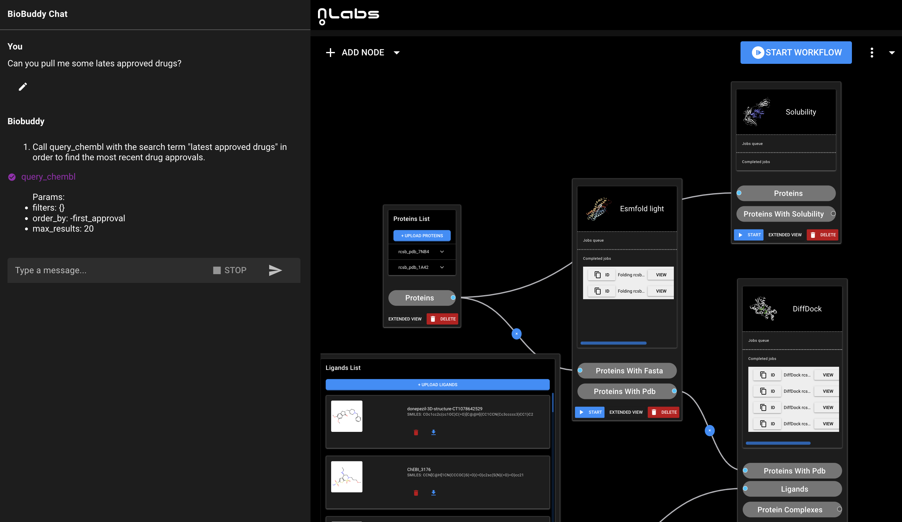Expand the rcsb_pdb_1A42 protein entry
Viewport: 902px width, 522px height.
click(442, 268)
